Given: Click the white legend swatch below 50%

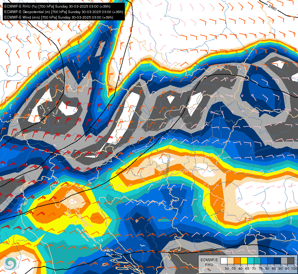Looking at the screenshot, I should point(224,261).
